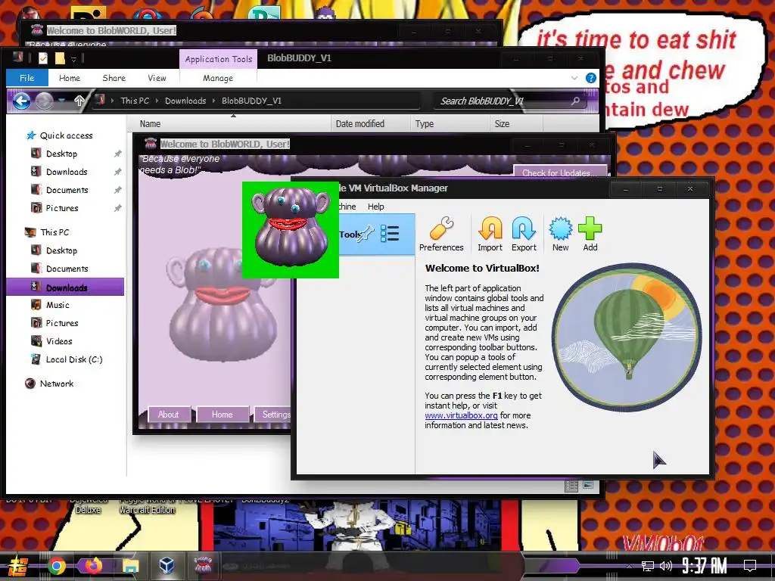Open pinned Desktop under Quick access
Screen dimensions: 775x581
61,154
